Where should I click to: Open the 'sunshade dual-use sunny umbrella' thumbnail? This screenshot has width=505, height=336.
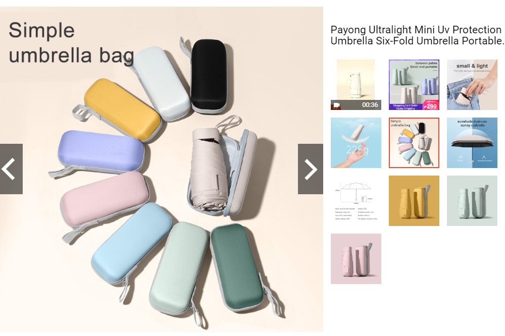coord(472,143)
